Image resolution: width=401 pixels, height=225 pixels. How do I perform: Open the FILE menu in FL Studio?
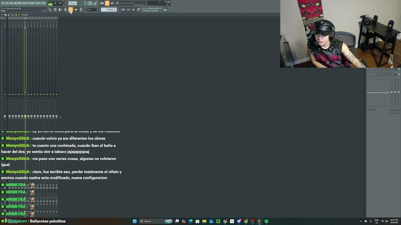point(3,3)
